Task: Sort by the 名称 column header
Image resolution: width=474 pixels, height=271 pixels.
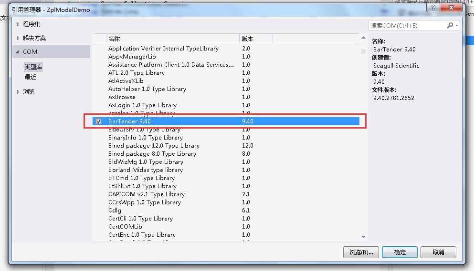Action: [173, 39]
